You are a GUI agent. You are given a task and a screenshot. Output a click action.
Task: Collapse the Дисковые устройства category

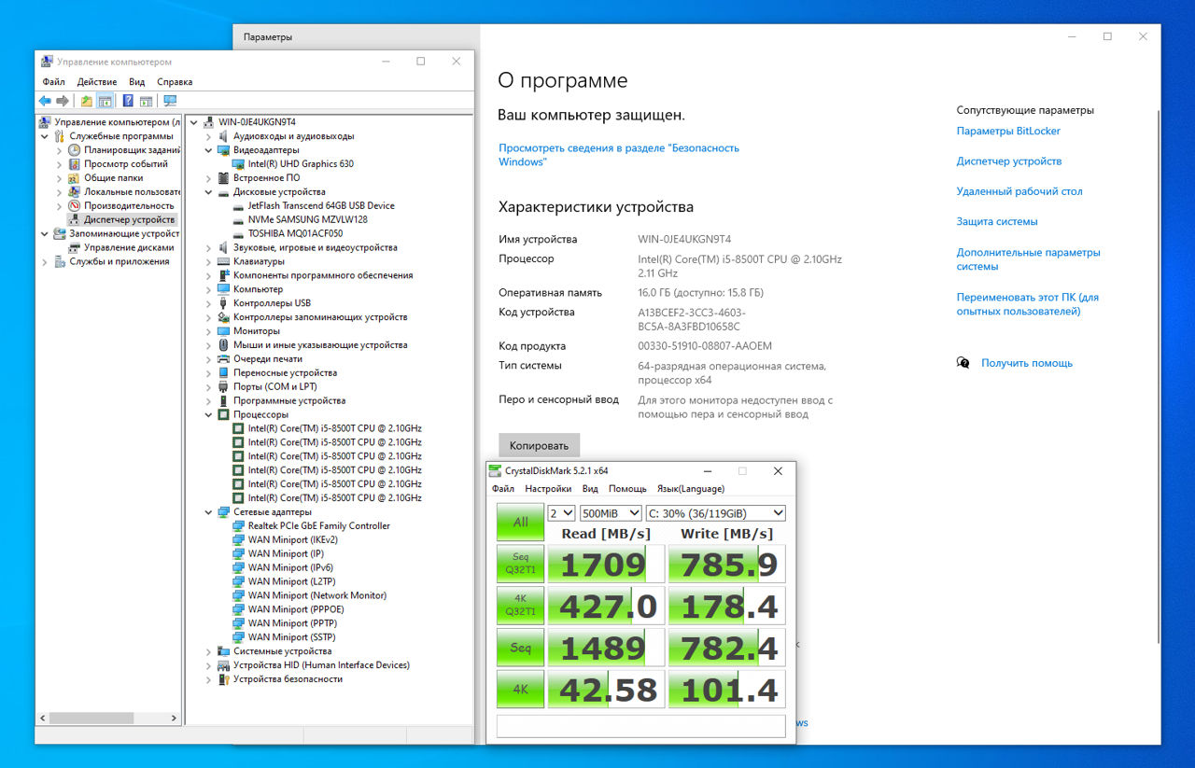click(209, 191)
